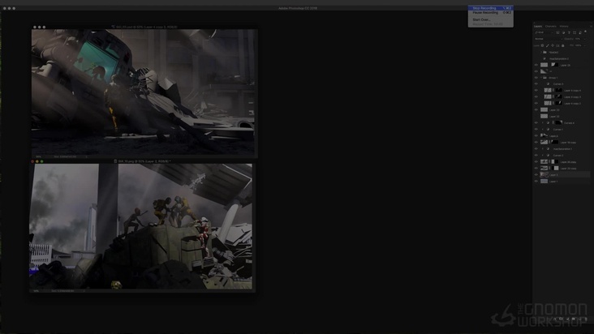Click the Opacity percentage value field

pos(578,39)
